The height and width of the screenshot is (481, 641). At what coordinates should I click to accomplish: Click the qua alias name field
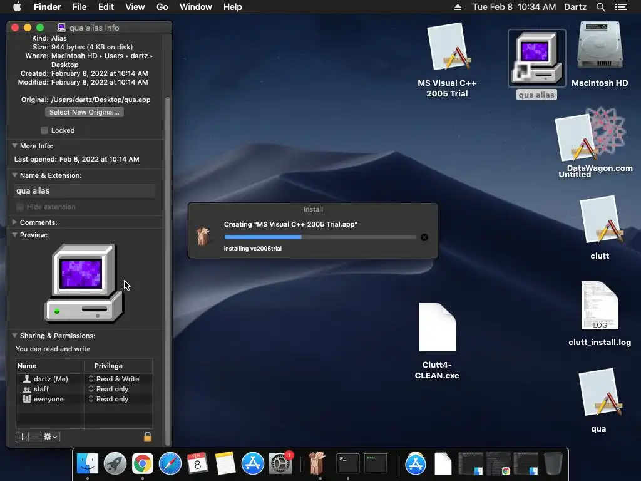coord(85,190)
